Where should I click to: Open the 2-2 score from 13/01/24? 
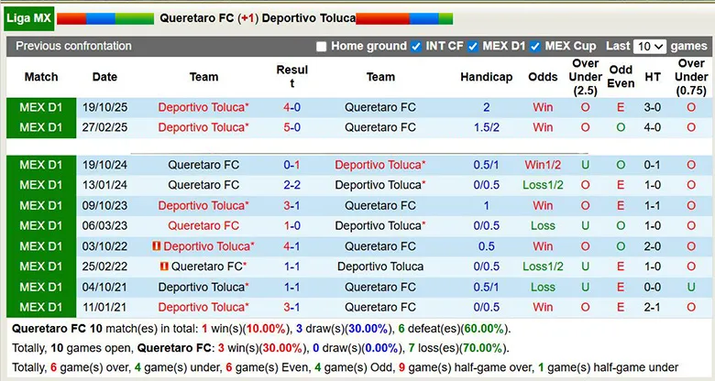(291, 185)
